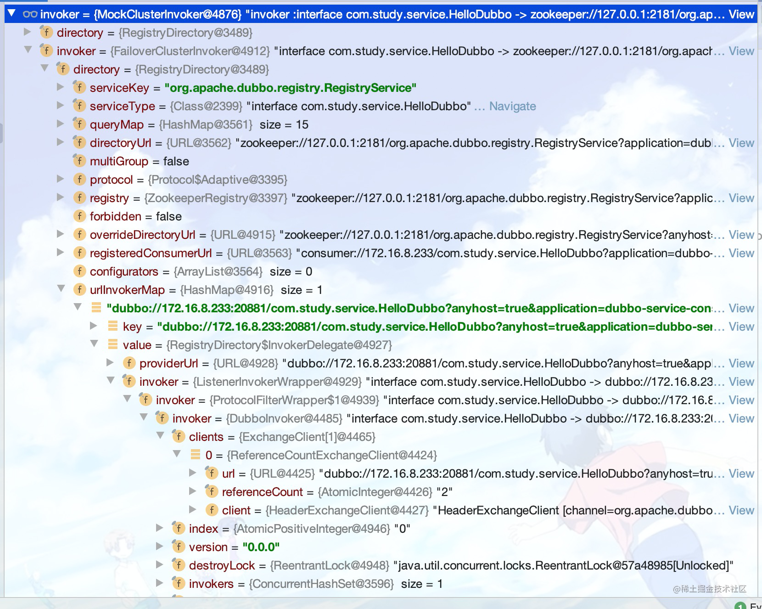
Task: Click View link on registeredConsumerUrl row
Action: click(x=741, y=253)
